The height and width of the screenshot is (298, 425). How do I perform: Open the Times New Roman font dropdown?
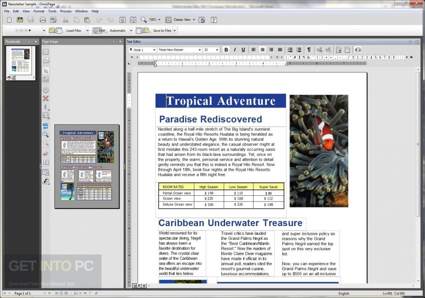click(178, 49)
